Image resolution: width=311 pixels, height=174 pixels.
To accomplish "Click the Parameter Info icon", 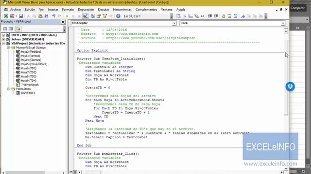I will point(196,16).
